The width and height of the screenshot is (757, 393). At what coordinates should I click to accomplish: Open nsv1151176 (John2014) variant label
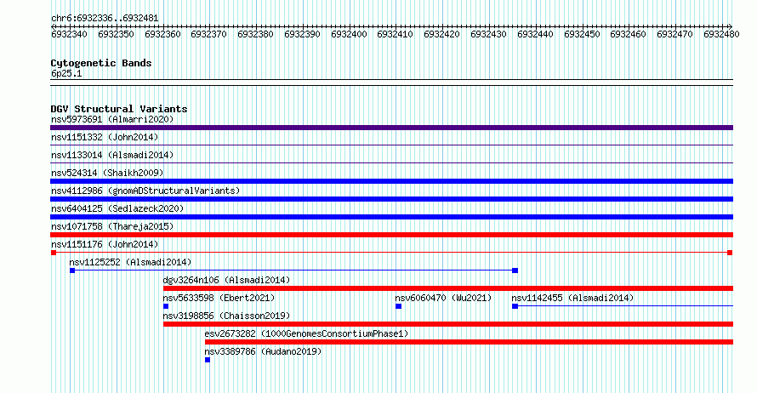tap(105, 244)
